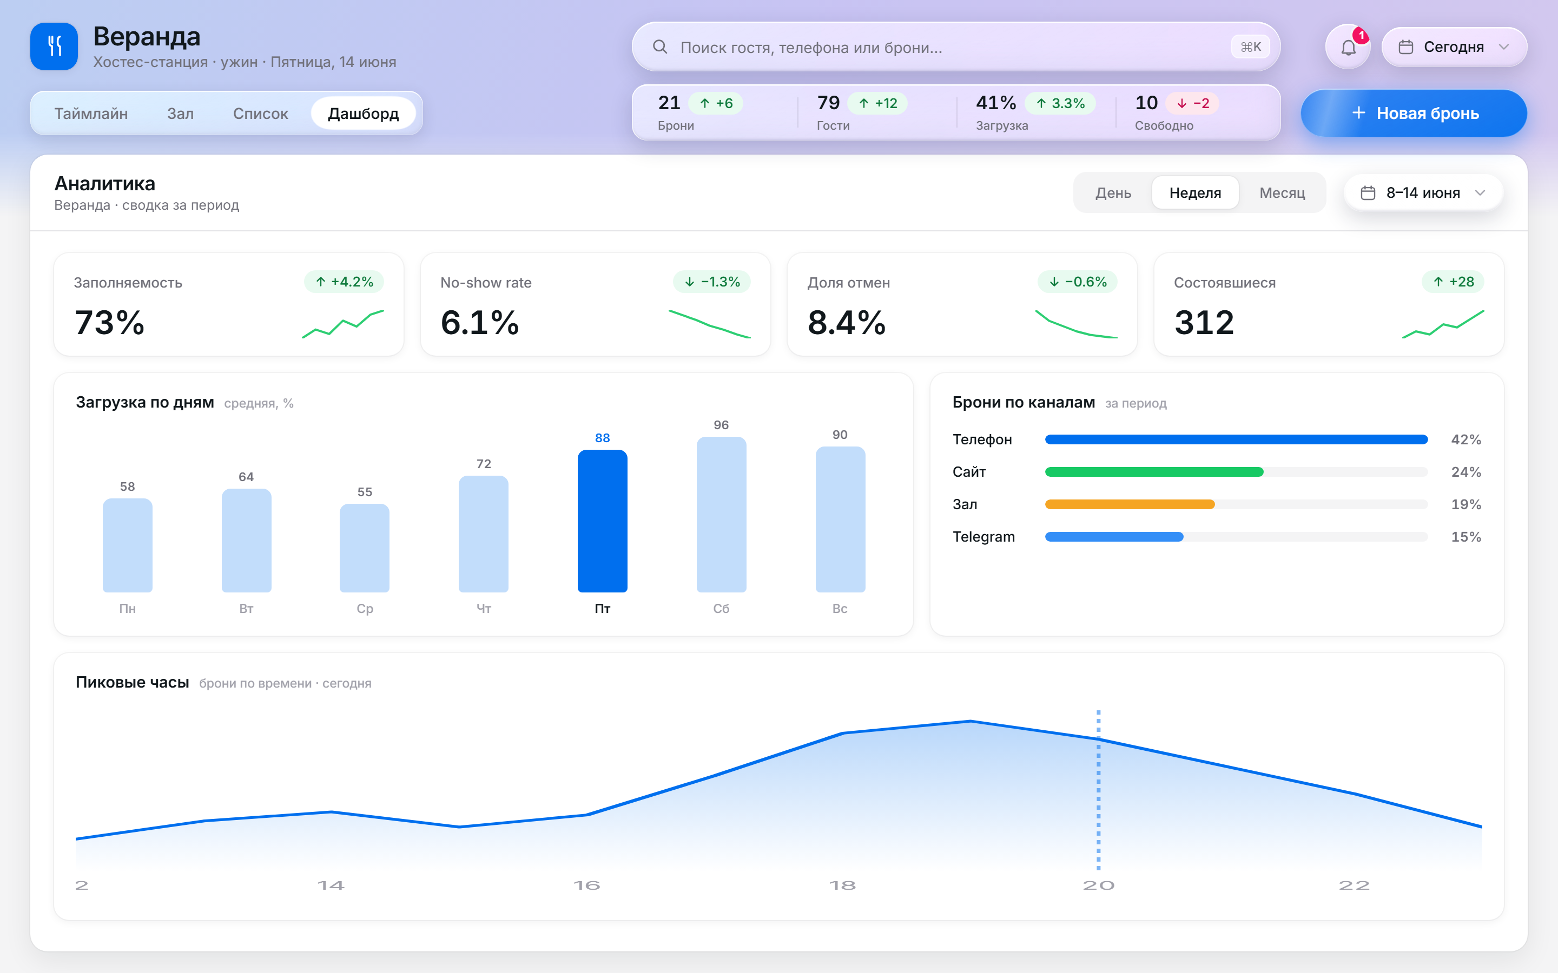Screen dimensions: 1558x973
Task: Click the search magnifier icon
Action: 660,47
